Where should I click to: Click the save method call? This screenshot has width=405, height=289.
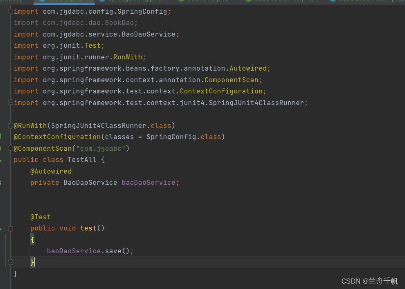pyautogui.click(x=113, y=251)
